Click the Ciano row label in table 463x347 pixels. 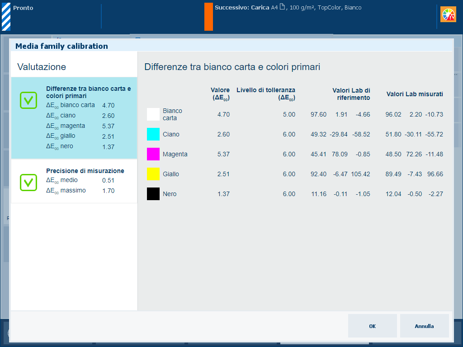click(x=171, y=134)
